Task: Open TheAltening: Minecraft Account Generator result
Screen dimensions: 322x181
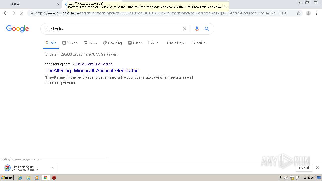Action: (x=92, y=71)
